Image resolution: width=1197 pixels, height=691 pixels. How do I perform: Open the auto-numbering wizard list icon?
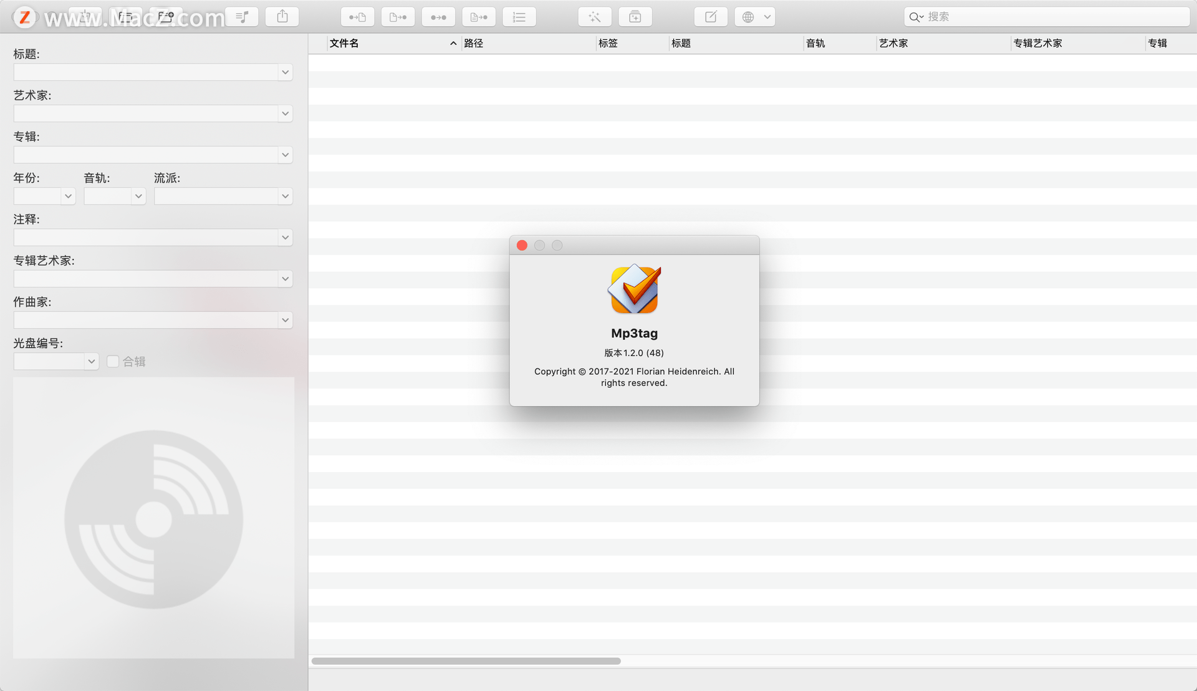point(520,17)
